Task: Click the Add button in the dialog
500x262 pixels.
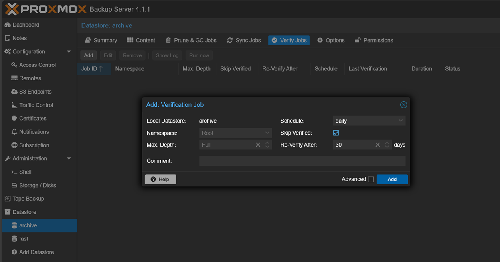Action: click(392, 179)
